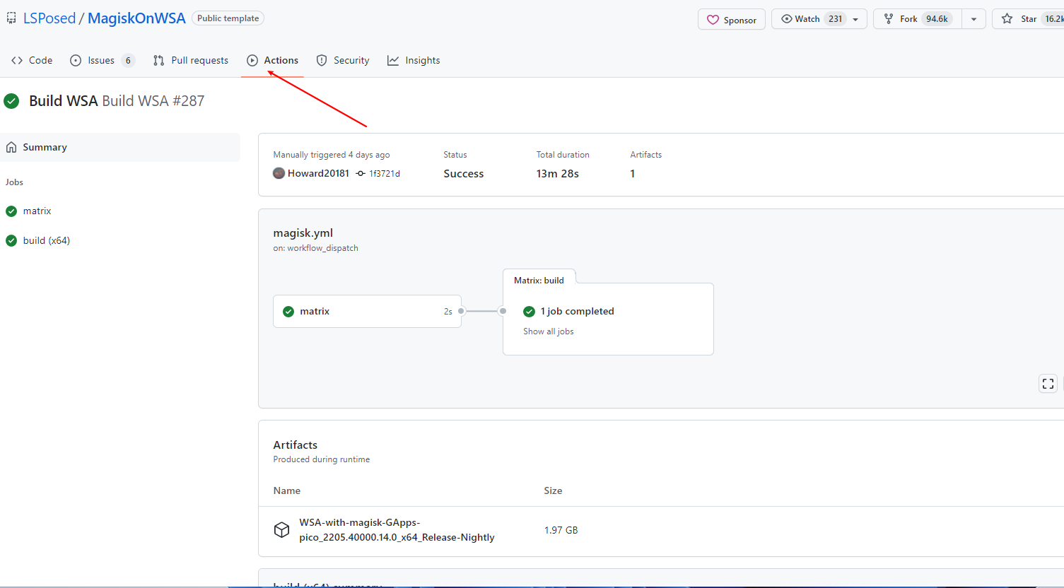Click the matrix job box in workflow graph
The width and height of the screenshot is (1064, 588).
click(368, 311)
